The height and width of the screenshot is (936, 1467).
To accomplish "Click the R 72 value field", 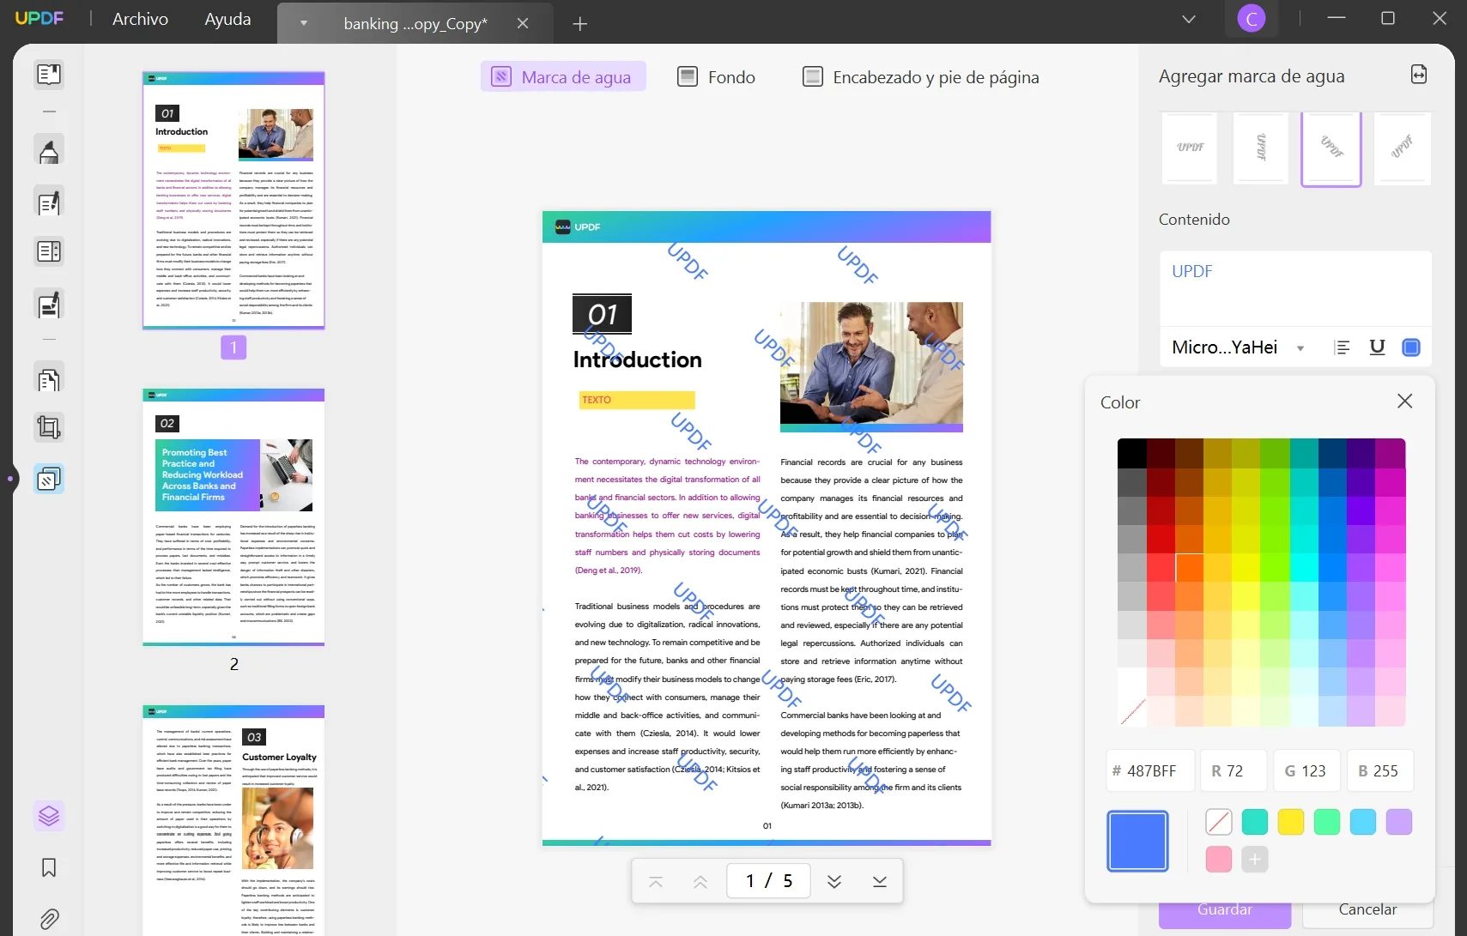I will tap(1233, 770).
